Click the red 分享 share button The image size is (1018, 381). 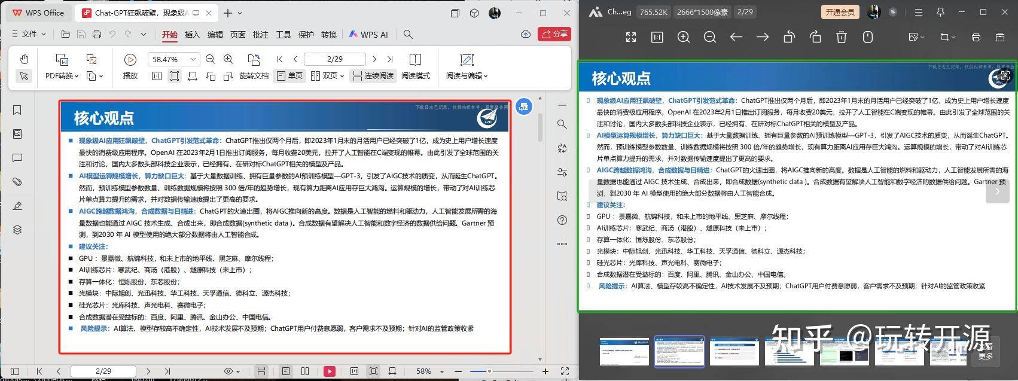point(554,34)
